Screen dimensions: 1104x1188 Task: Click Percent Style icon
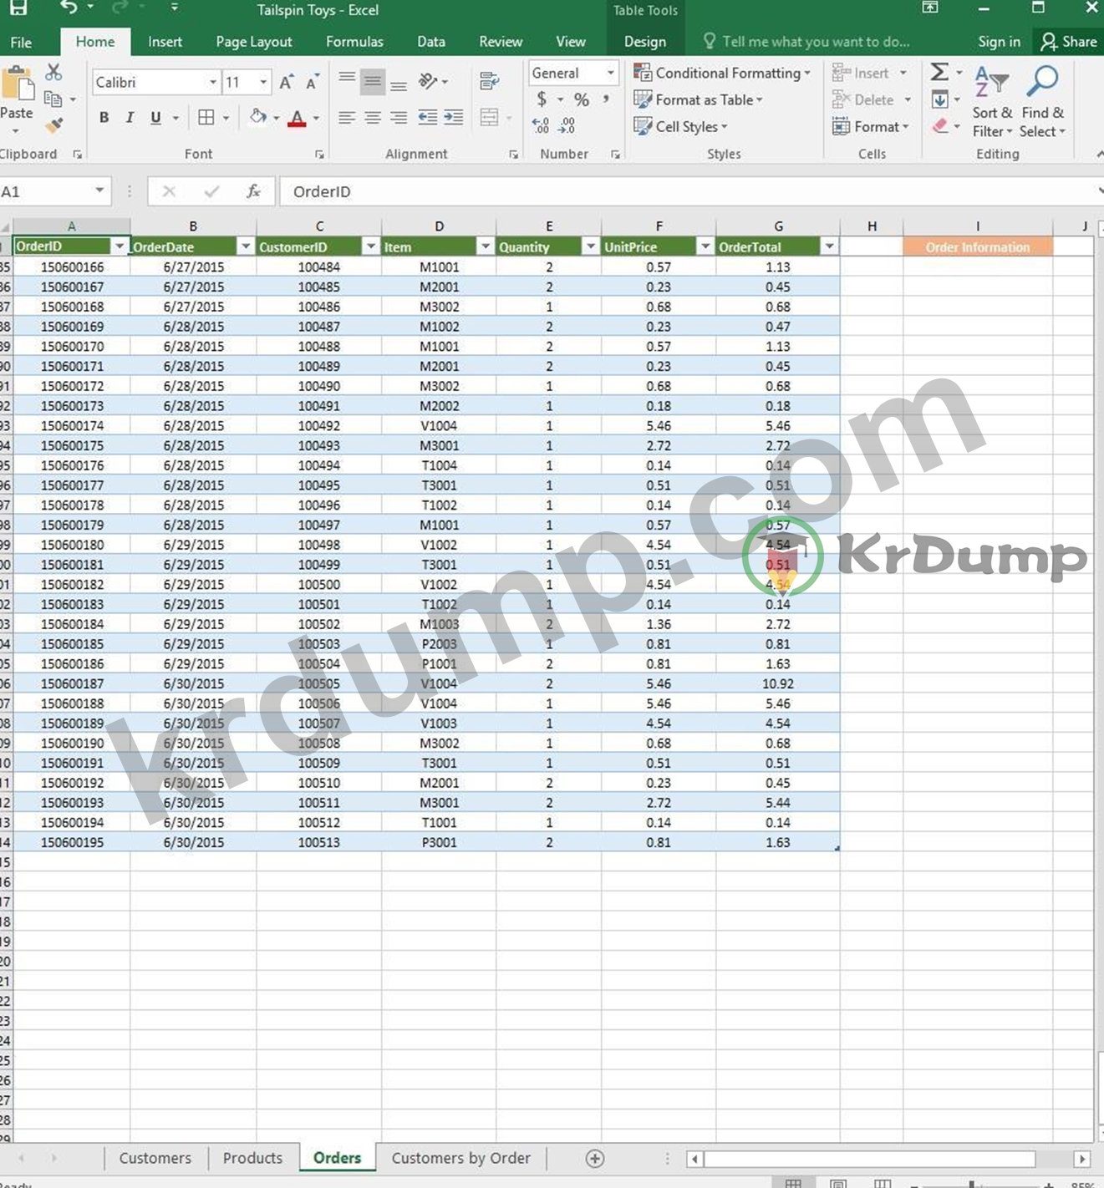tap(582, 99)
